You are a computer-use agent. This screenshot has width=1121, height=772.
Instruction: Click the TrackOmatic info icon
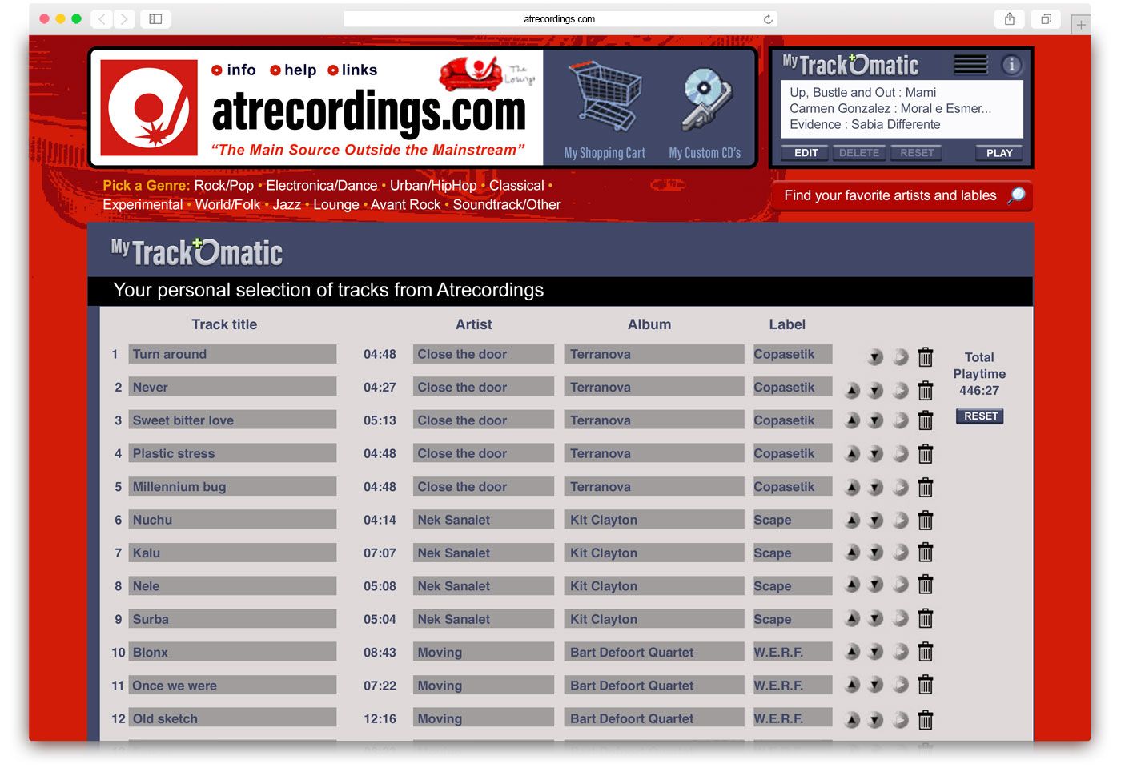click(x=1011, y=65)
